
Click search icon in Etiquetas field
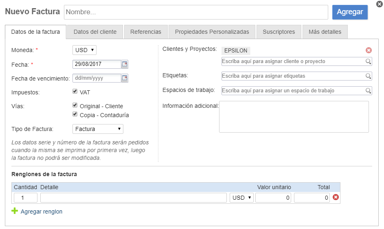point(368,76)
